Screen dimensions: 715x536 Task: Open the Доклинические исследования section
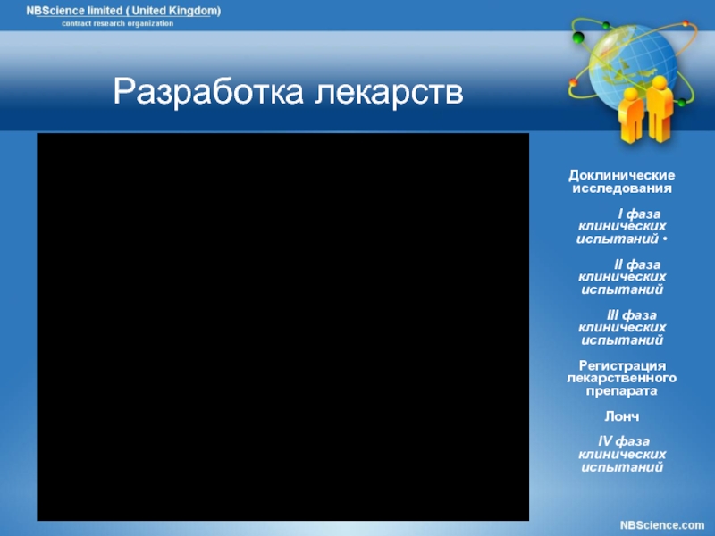622,182
